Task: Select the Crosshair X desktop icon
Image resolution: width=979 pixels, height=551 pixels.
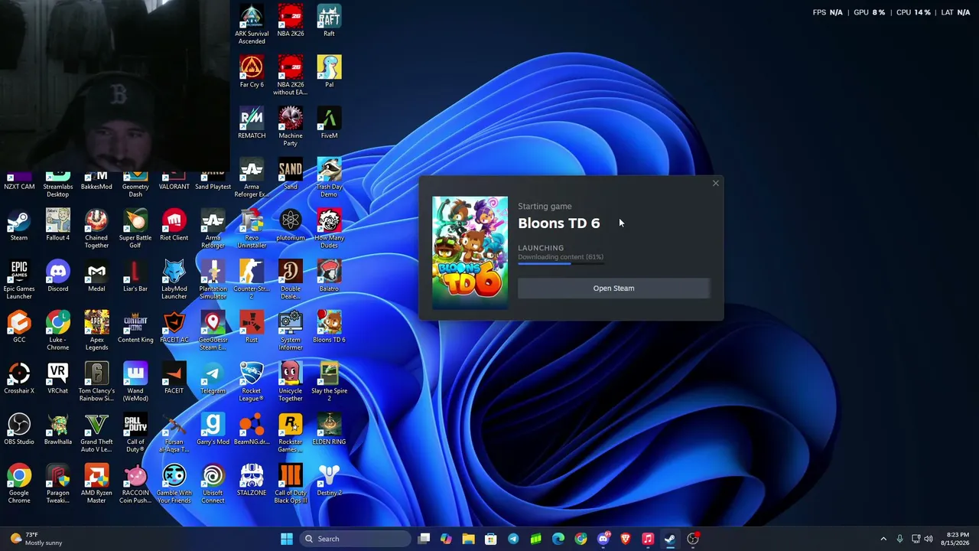Action: [19, 380]
